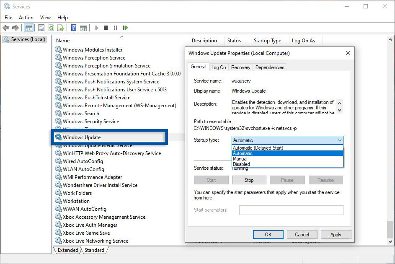The height and width of the screenshot is (264, 395).
Task: Click the Restart Service toolbar icon
Action: point(125,28)
